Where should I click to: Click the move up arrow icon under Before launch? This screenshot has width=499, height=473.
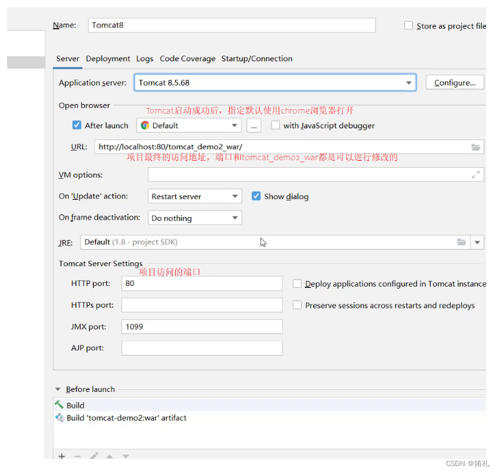(x=109, y=456)
